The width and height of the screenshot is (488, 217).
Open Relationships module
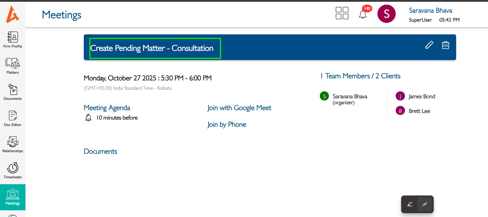pos(13,145)
